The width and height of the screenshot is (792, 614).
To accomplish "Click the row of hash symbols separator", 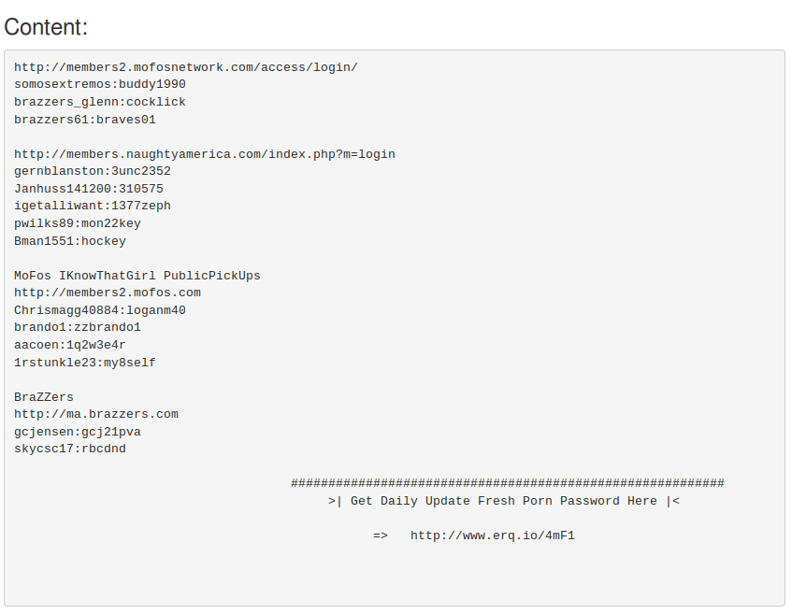I will point(507,483).
